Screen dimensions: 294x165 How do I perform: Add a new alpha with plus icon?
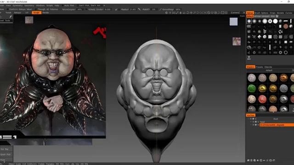(249, 57)
